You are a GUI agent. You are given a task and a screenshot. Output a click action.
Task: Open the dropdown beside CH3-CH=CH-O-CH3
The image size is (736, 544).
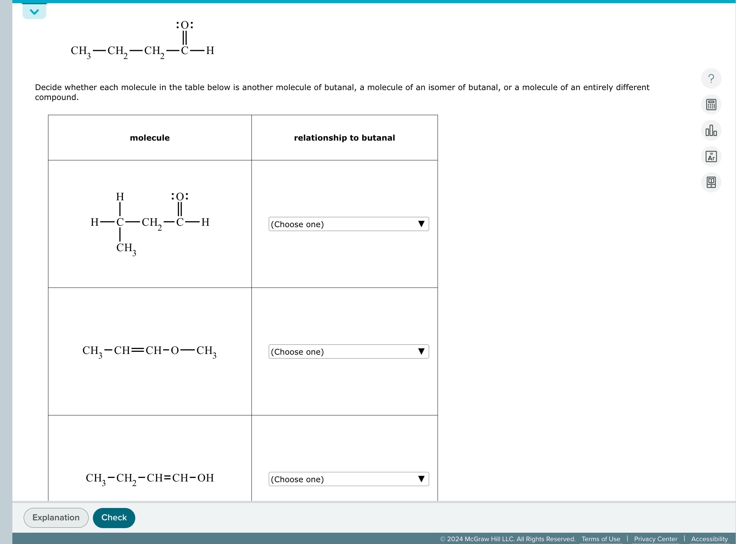[348, 351]
